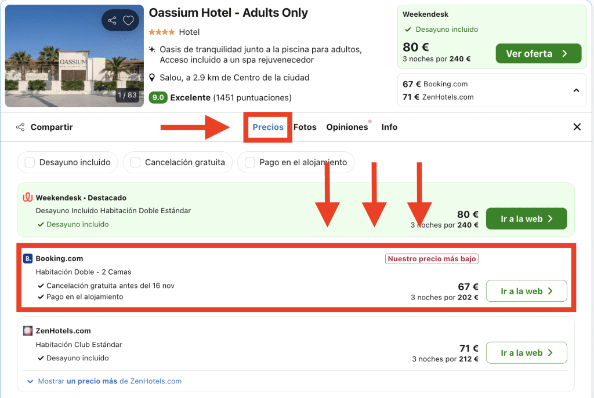594x398 pixels.
Task: Tick the Cancelación gratuita checkbox
Action: (136, 163)
